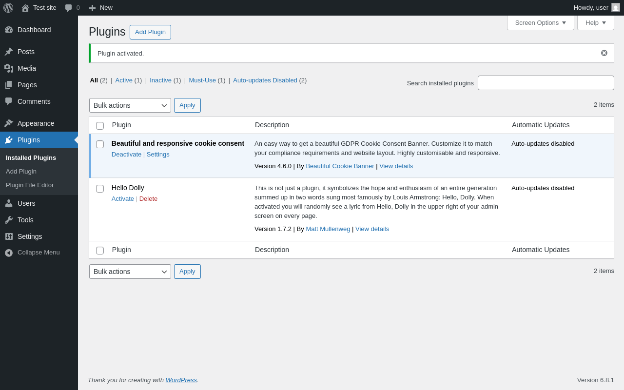Open Plugin File Editor submenu item
This screenshot has height=390, width=624.
tap(30, 185)
